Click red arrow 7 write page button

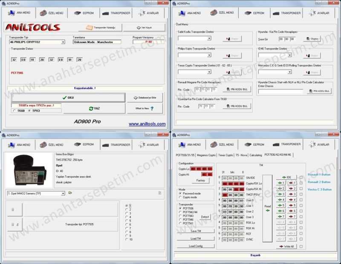292,217
